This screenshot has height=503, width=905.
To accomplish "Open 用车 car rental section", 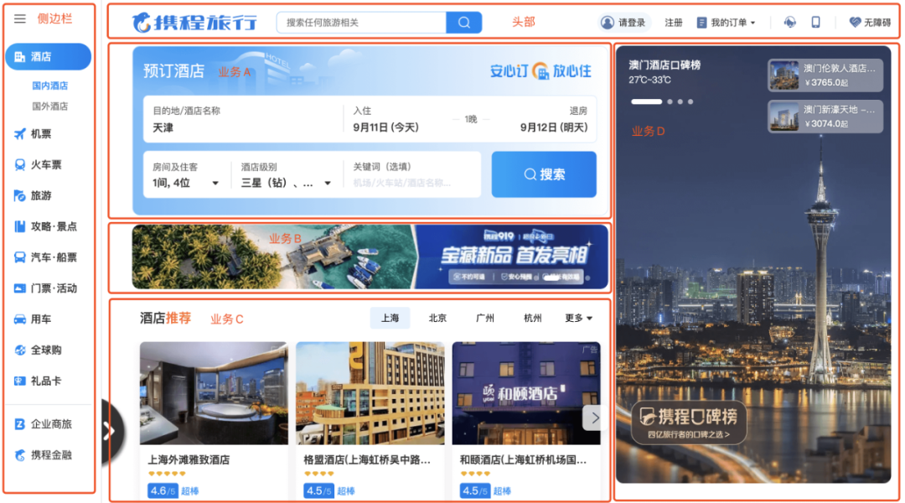I will [x=33, y=319].
